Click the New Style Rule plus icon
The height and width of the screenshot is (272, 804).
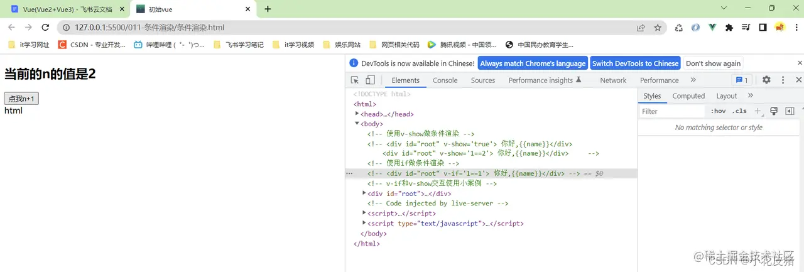(x=758, y=111)
